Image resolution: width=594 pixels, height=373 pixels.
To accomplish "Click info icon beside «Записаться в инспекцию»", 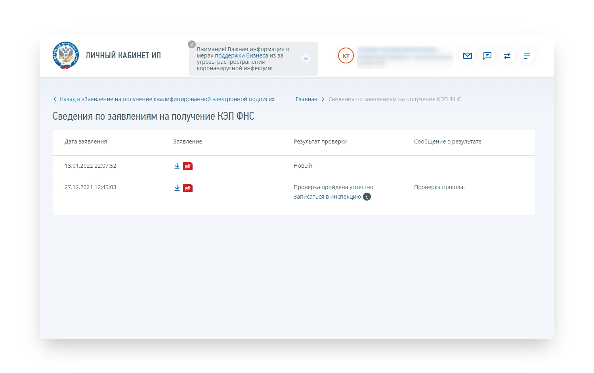I will point(367,197).
